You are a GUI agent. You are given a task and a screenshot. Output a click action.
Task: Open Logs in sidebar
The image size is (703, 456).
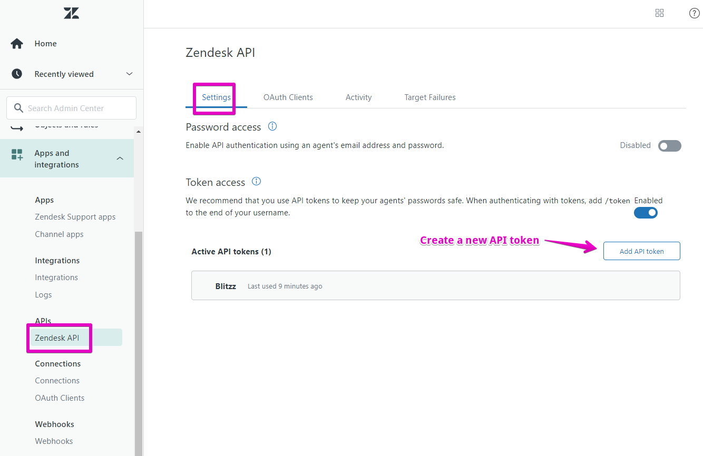43,295
